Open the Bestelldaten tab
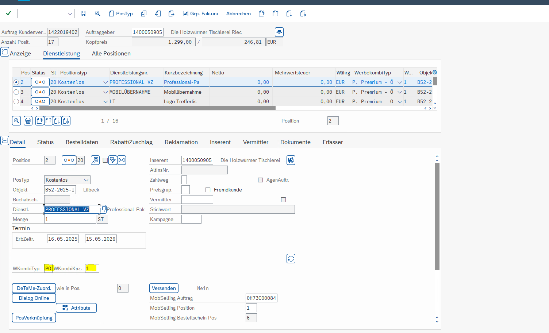This screenshot has height=333, width=549. point(82,142)
